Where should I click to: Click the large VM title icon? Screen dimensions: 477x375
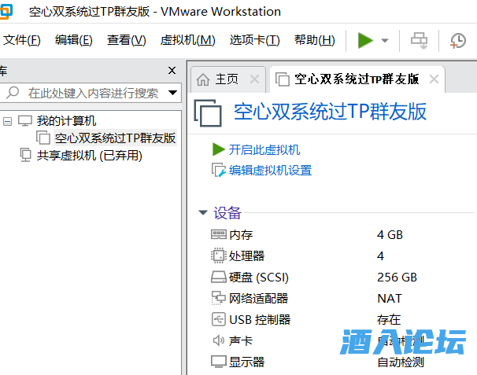[208, 113]
